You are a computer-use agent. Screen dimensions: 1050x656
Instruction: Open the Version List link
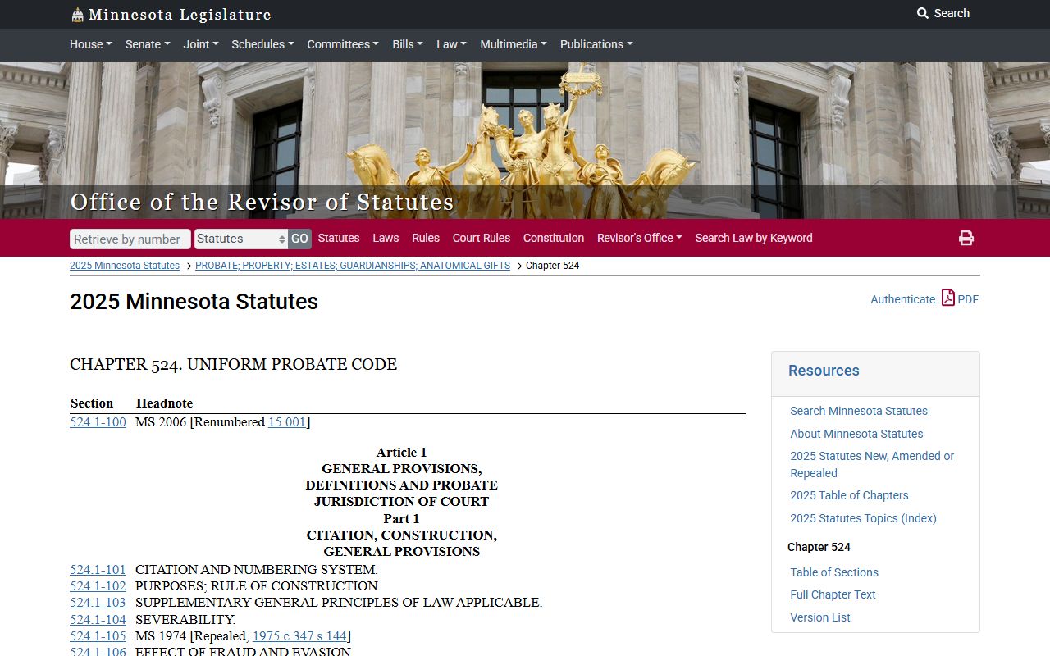point(820,617)
